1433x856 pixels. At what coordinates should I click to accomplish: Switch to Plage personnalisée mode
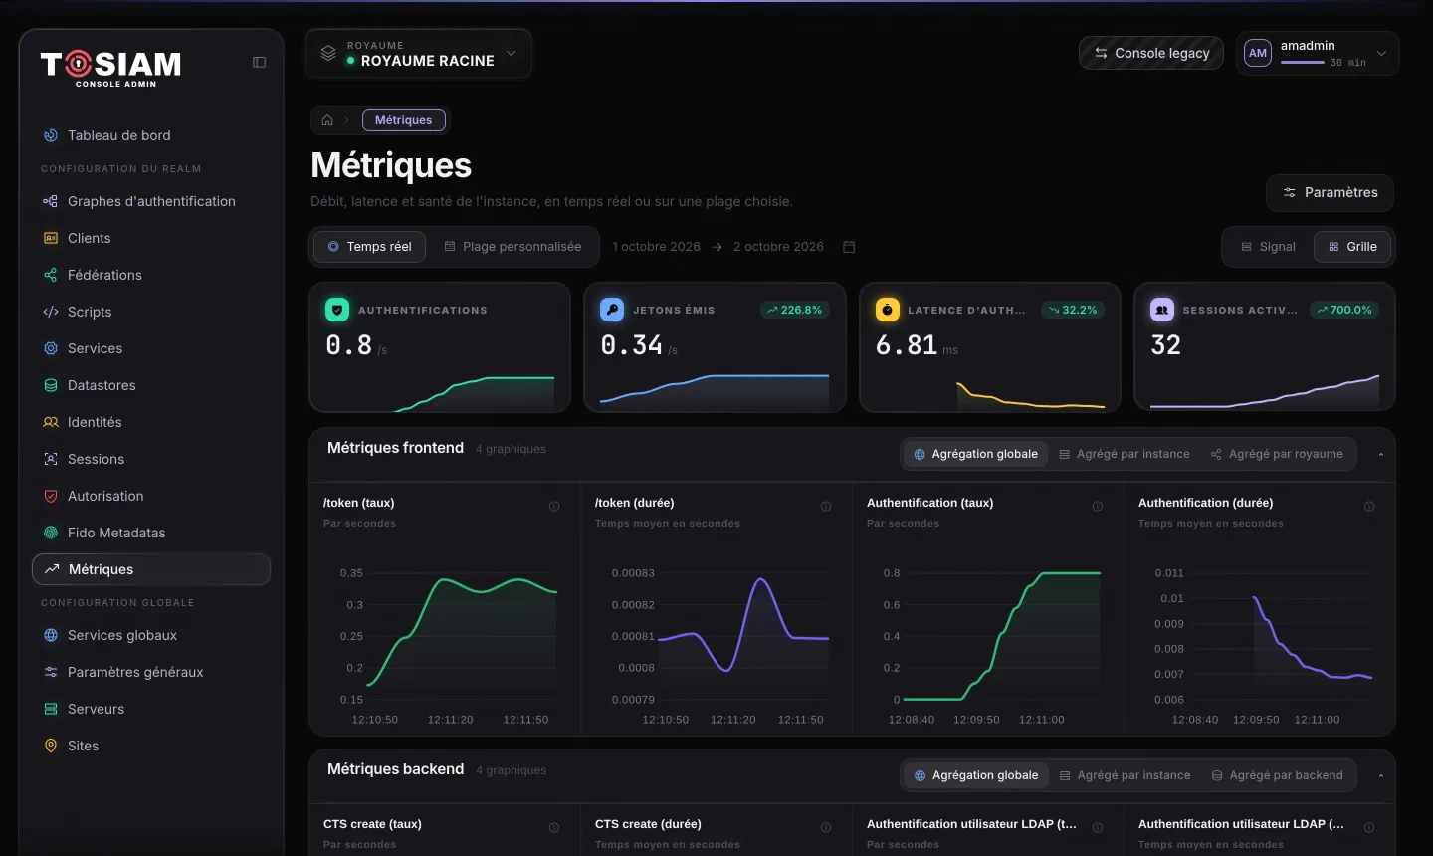[512, 247]
